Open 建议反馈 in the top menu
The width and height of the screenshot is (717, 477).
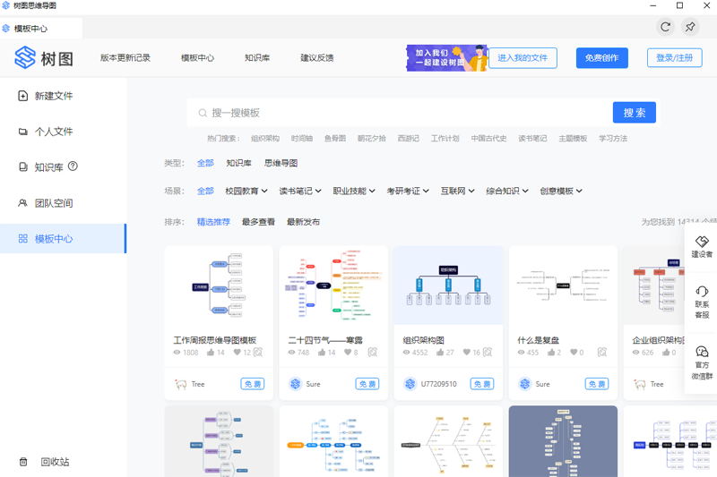(x=317, y=58)
